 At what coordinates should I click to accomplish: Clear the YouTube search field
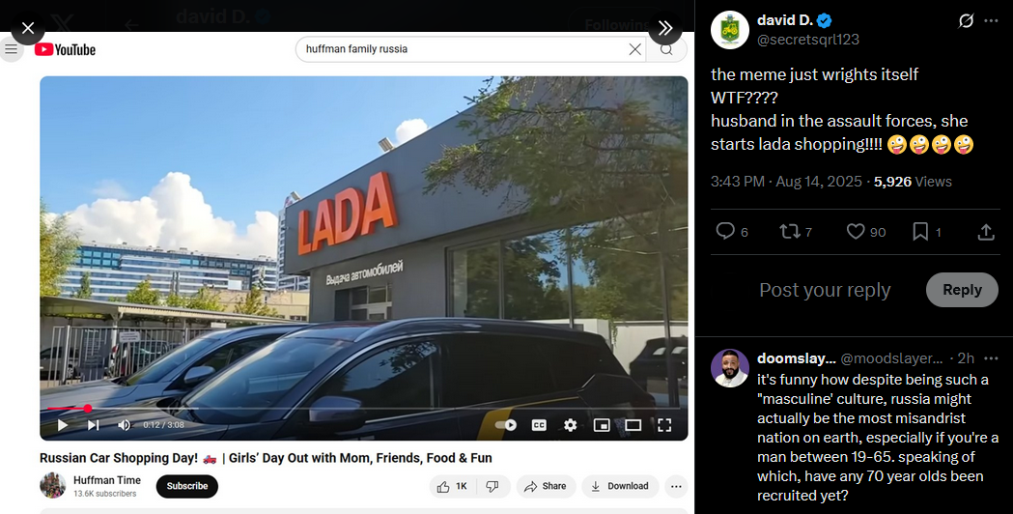635,49
